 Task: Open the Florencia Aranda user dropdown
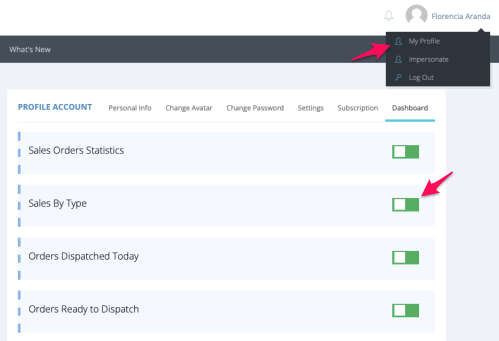[x=460, y=17]
